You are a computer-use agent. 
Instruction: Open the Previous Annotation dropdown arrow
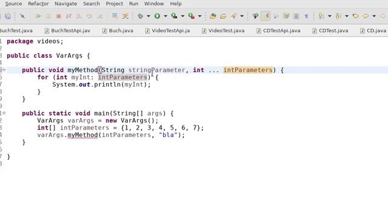click(346, 16)
